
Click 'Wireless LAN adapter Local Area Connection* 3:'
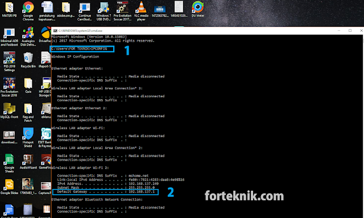(x=97, y=88)
